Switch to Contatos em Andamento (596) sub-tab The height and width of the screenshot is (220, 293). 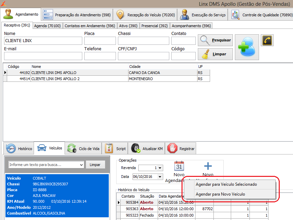point(90,26)
